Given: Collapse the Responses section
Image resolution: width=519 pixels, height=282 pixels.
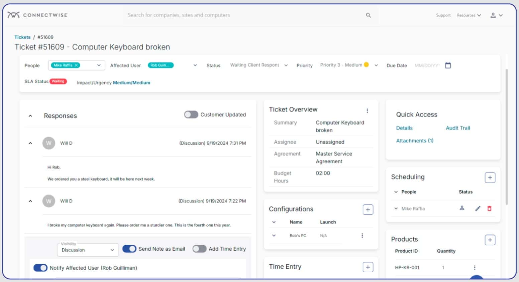Looking at the screenshot, I should pyautogui.click(x=30, y=116).
